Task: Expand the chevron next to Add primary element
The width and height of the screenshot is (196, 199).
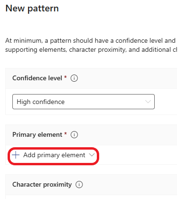Action: tap(92, 155)
